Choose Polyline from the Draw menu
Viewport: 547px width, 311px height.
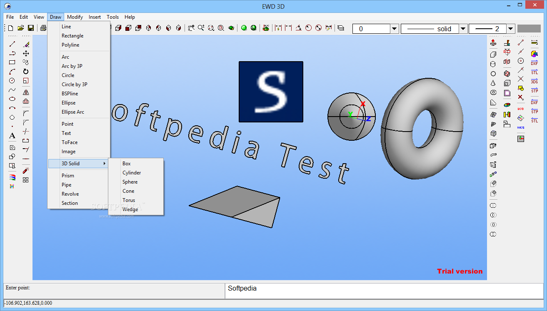70,45
